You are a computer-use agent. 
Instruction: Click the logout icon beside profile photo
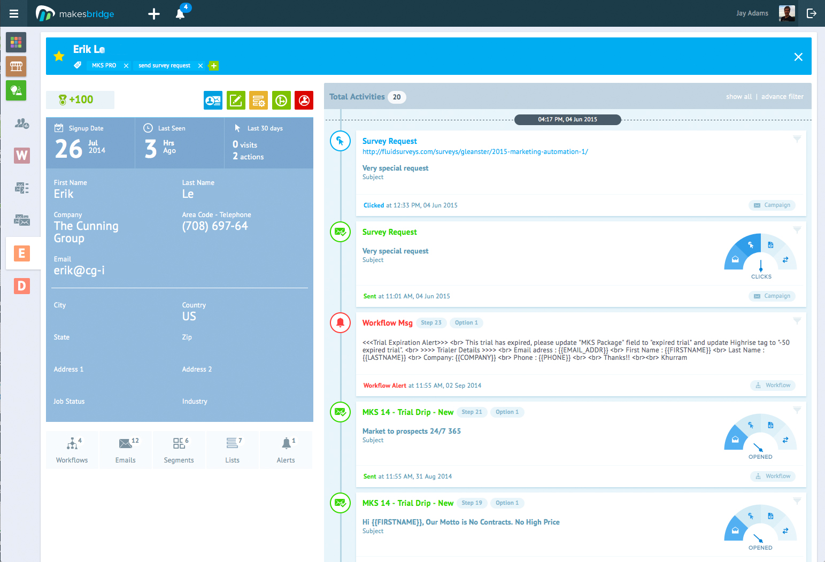[x=812, y=13]
